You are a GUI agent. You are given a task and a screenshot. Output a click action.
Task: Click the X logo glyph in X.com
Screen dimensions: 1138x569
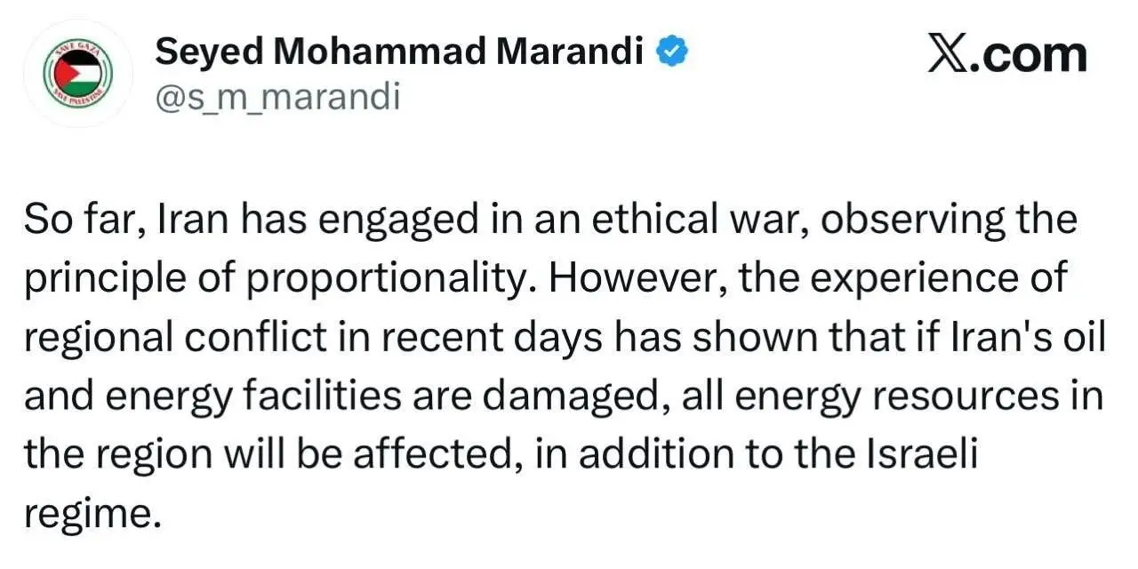click(949, 54)
